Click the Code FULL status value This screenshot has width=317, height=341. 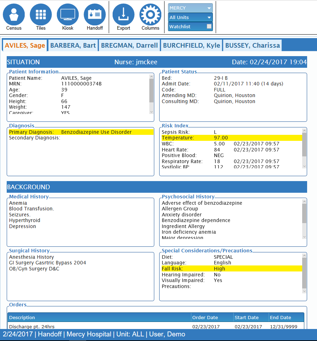pyautogui.click(x=219, y=90)
